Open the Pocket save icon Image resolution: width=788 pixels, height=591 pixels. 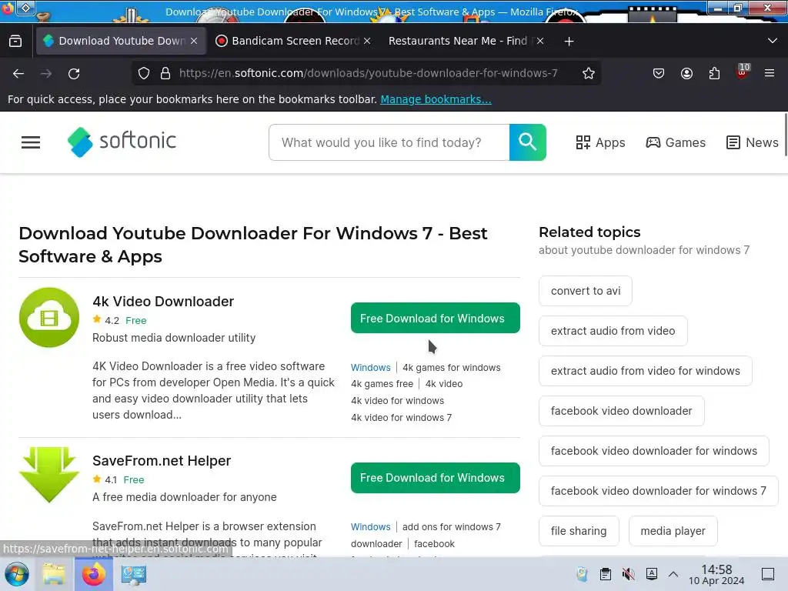coord(659,73)
